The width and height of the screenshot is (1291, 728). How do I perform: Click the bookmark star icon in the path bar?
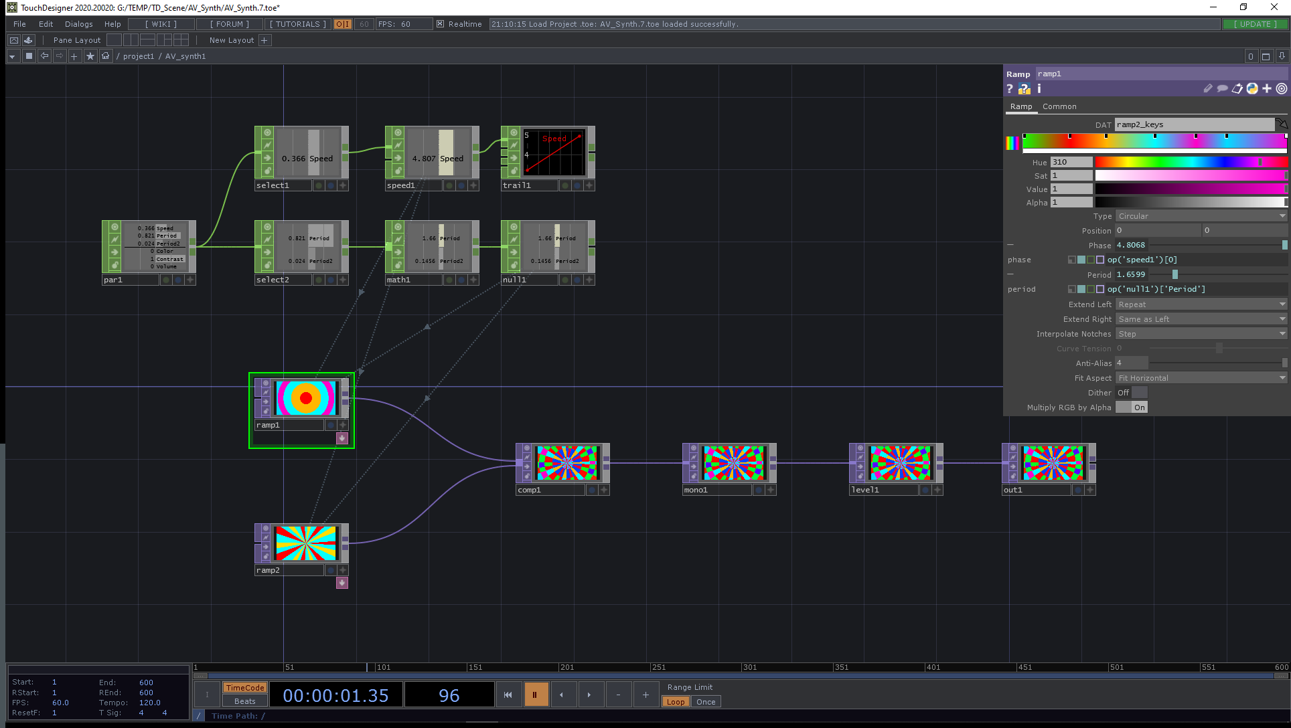[x=90, y=56]
